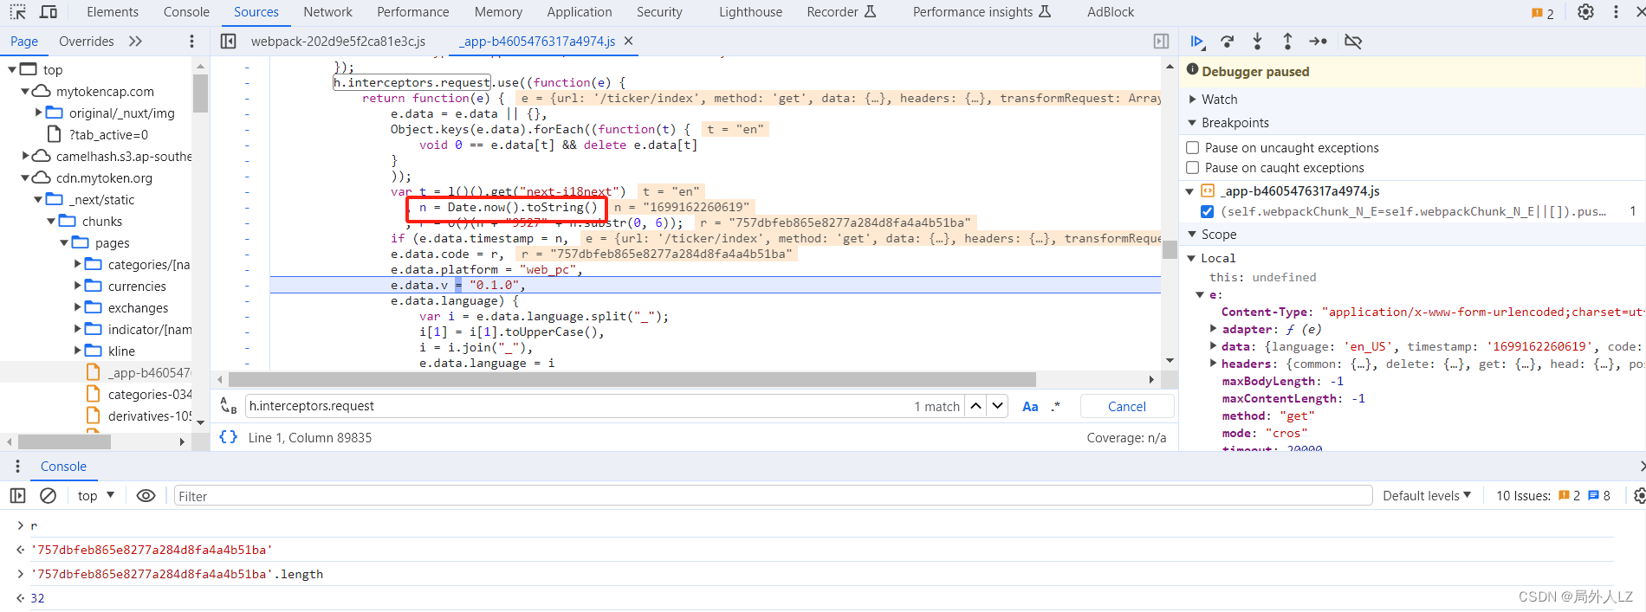The height and width of the screenshot is (612, 1646).
Task: Activate the inspect element picker icon
Action: point(18,12)
